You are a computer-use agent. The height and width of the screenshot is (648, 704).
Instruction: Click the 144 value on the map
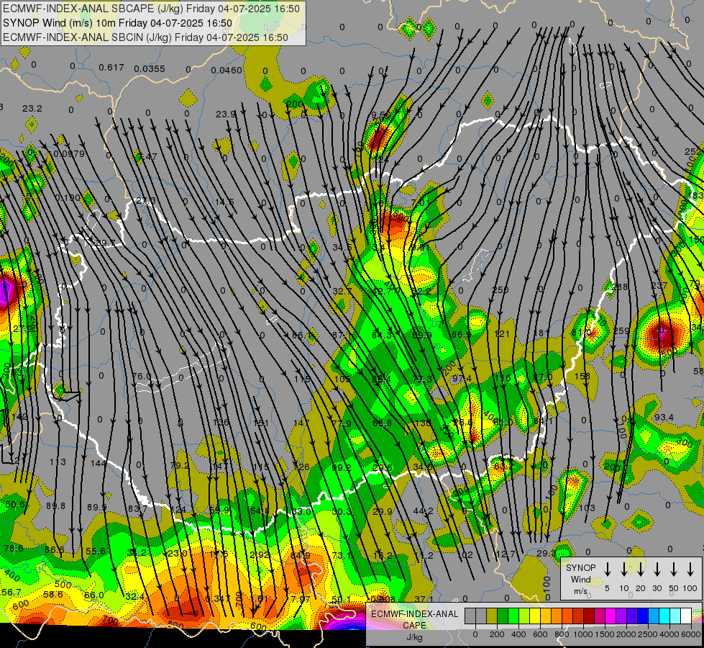[98, 463]
